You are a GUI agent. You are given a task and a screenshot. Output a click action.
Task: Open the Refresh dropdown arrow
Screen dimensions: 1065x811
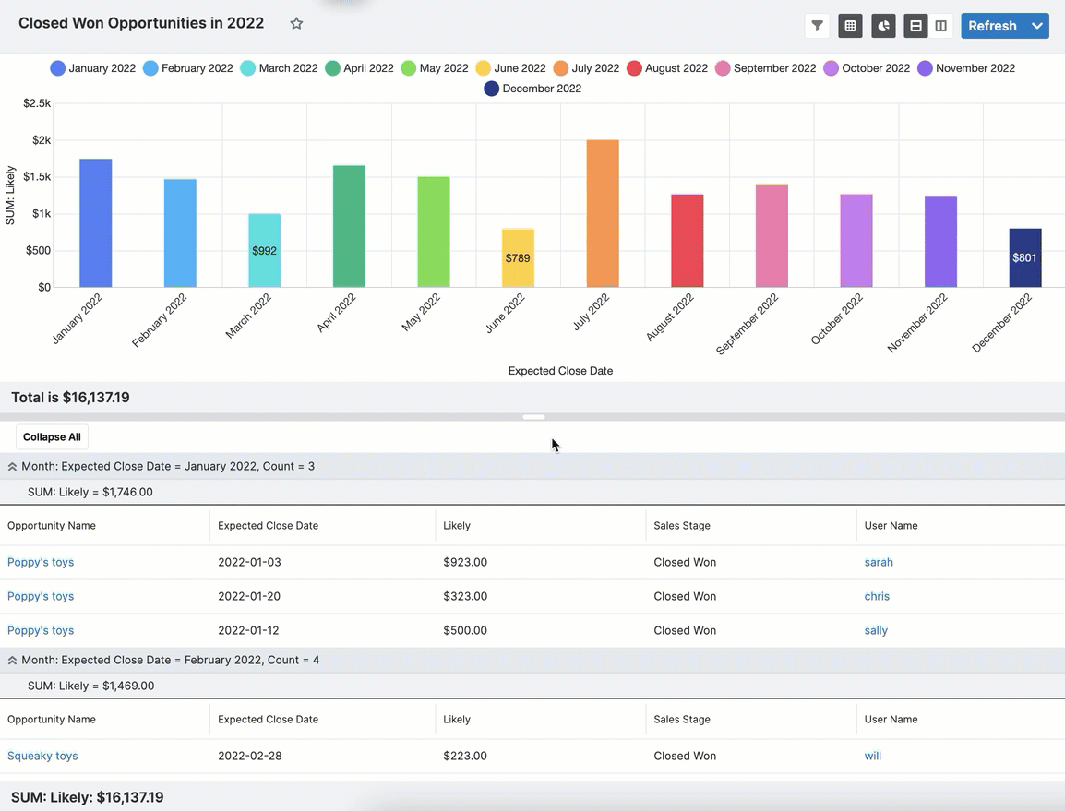point(1037,26)
